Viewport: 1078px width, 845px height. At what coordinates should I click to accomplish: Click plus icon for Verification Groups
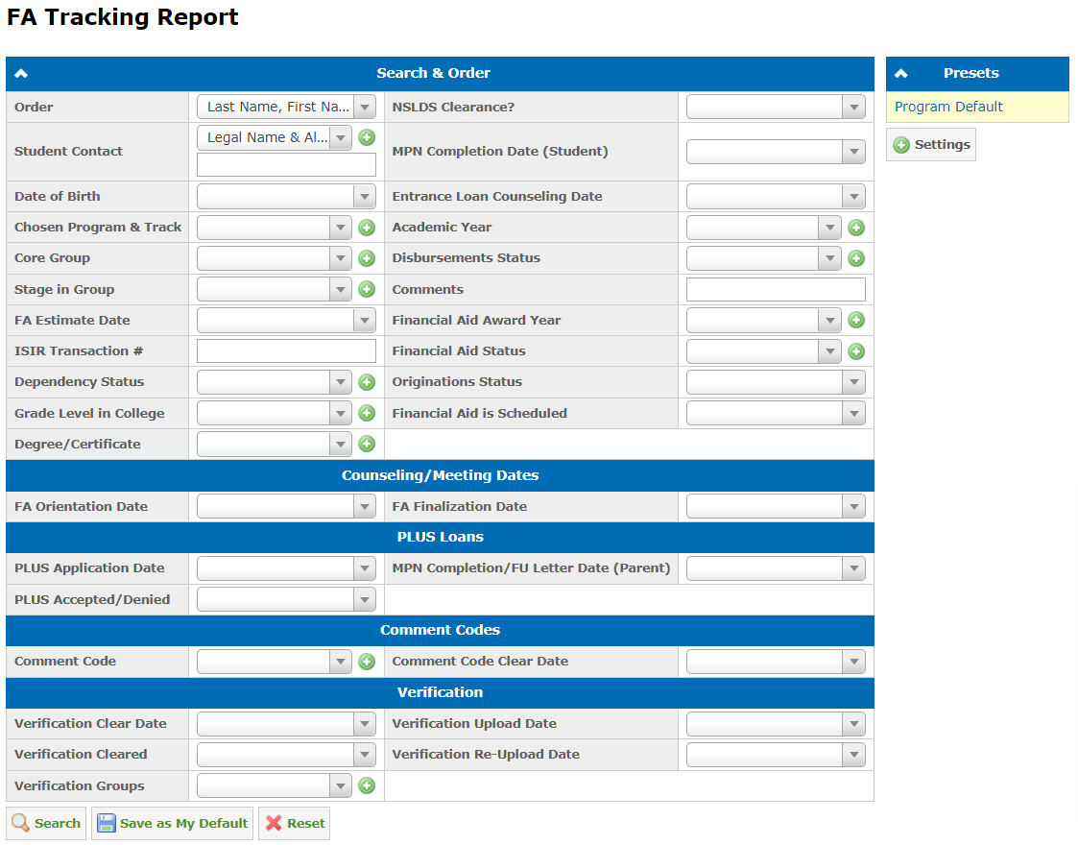(x=367, y=785)
